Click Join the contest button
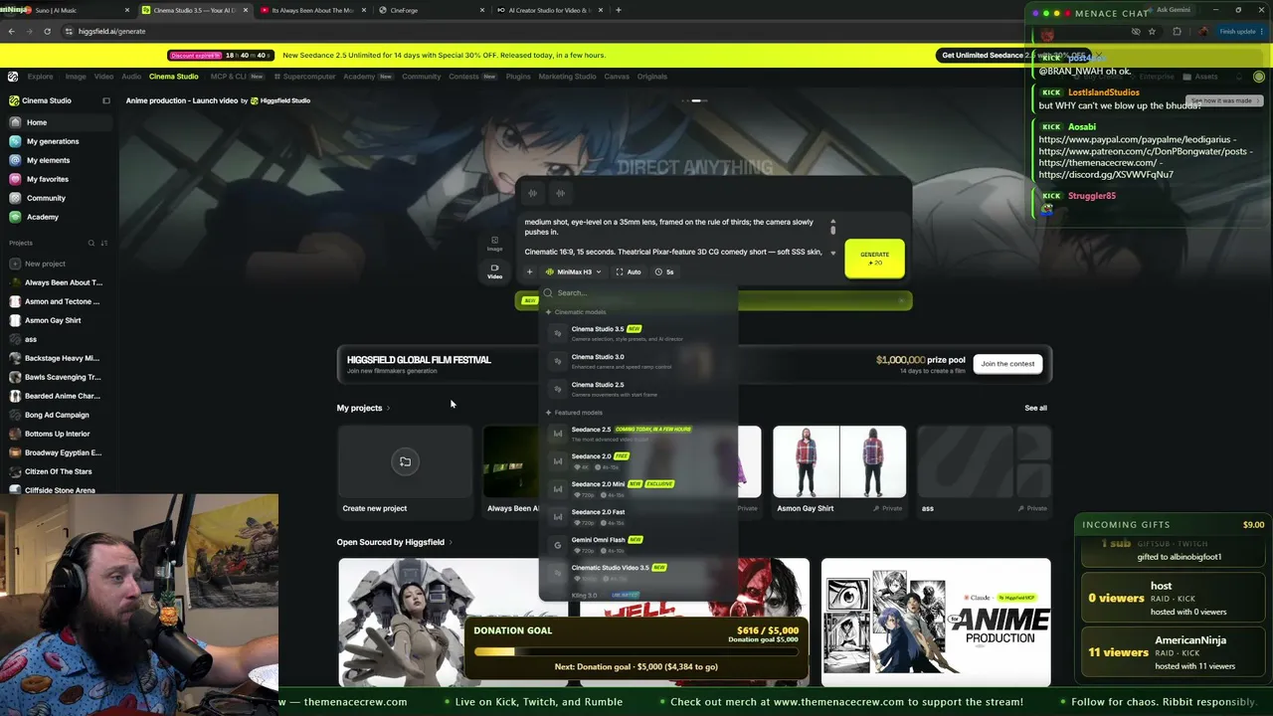 [x=1007, y=364]
